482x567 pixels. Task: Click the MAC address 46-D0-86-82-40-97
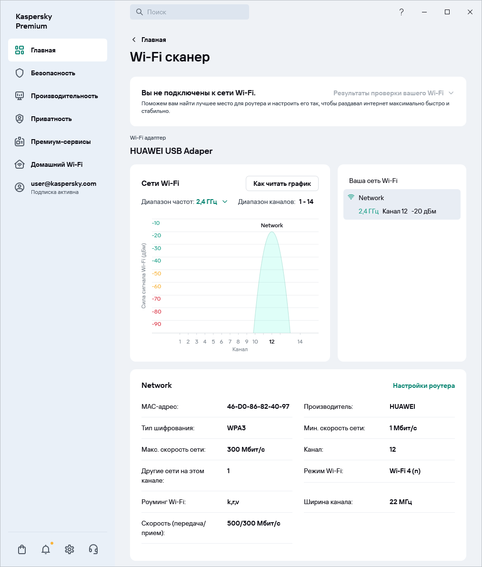click(x=258, y=406)
